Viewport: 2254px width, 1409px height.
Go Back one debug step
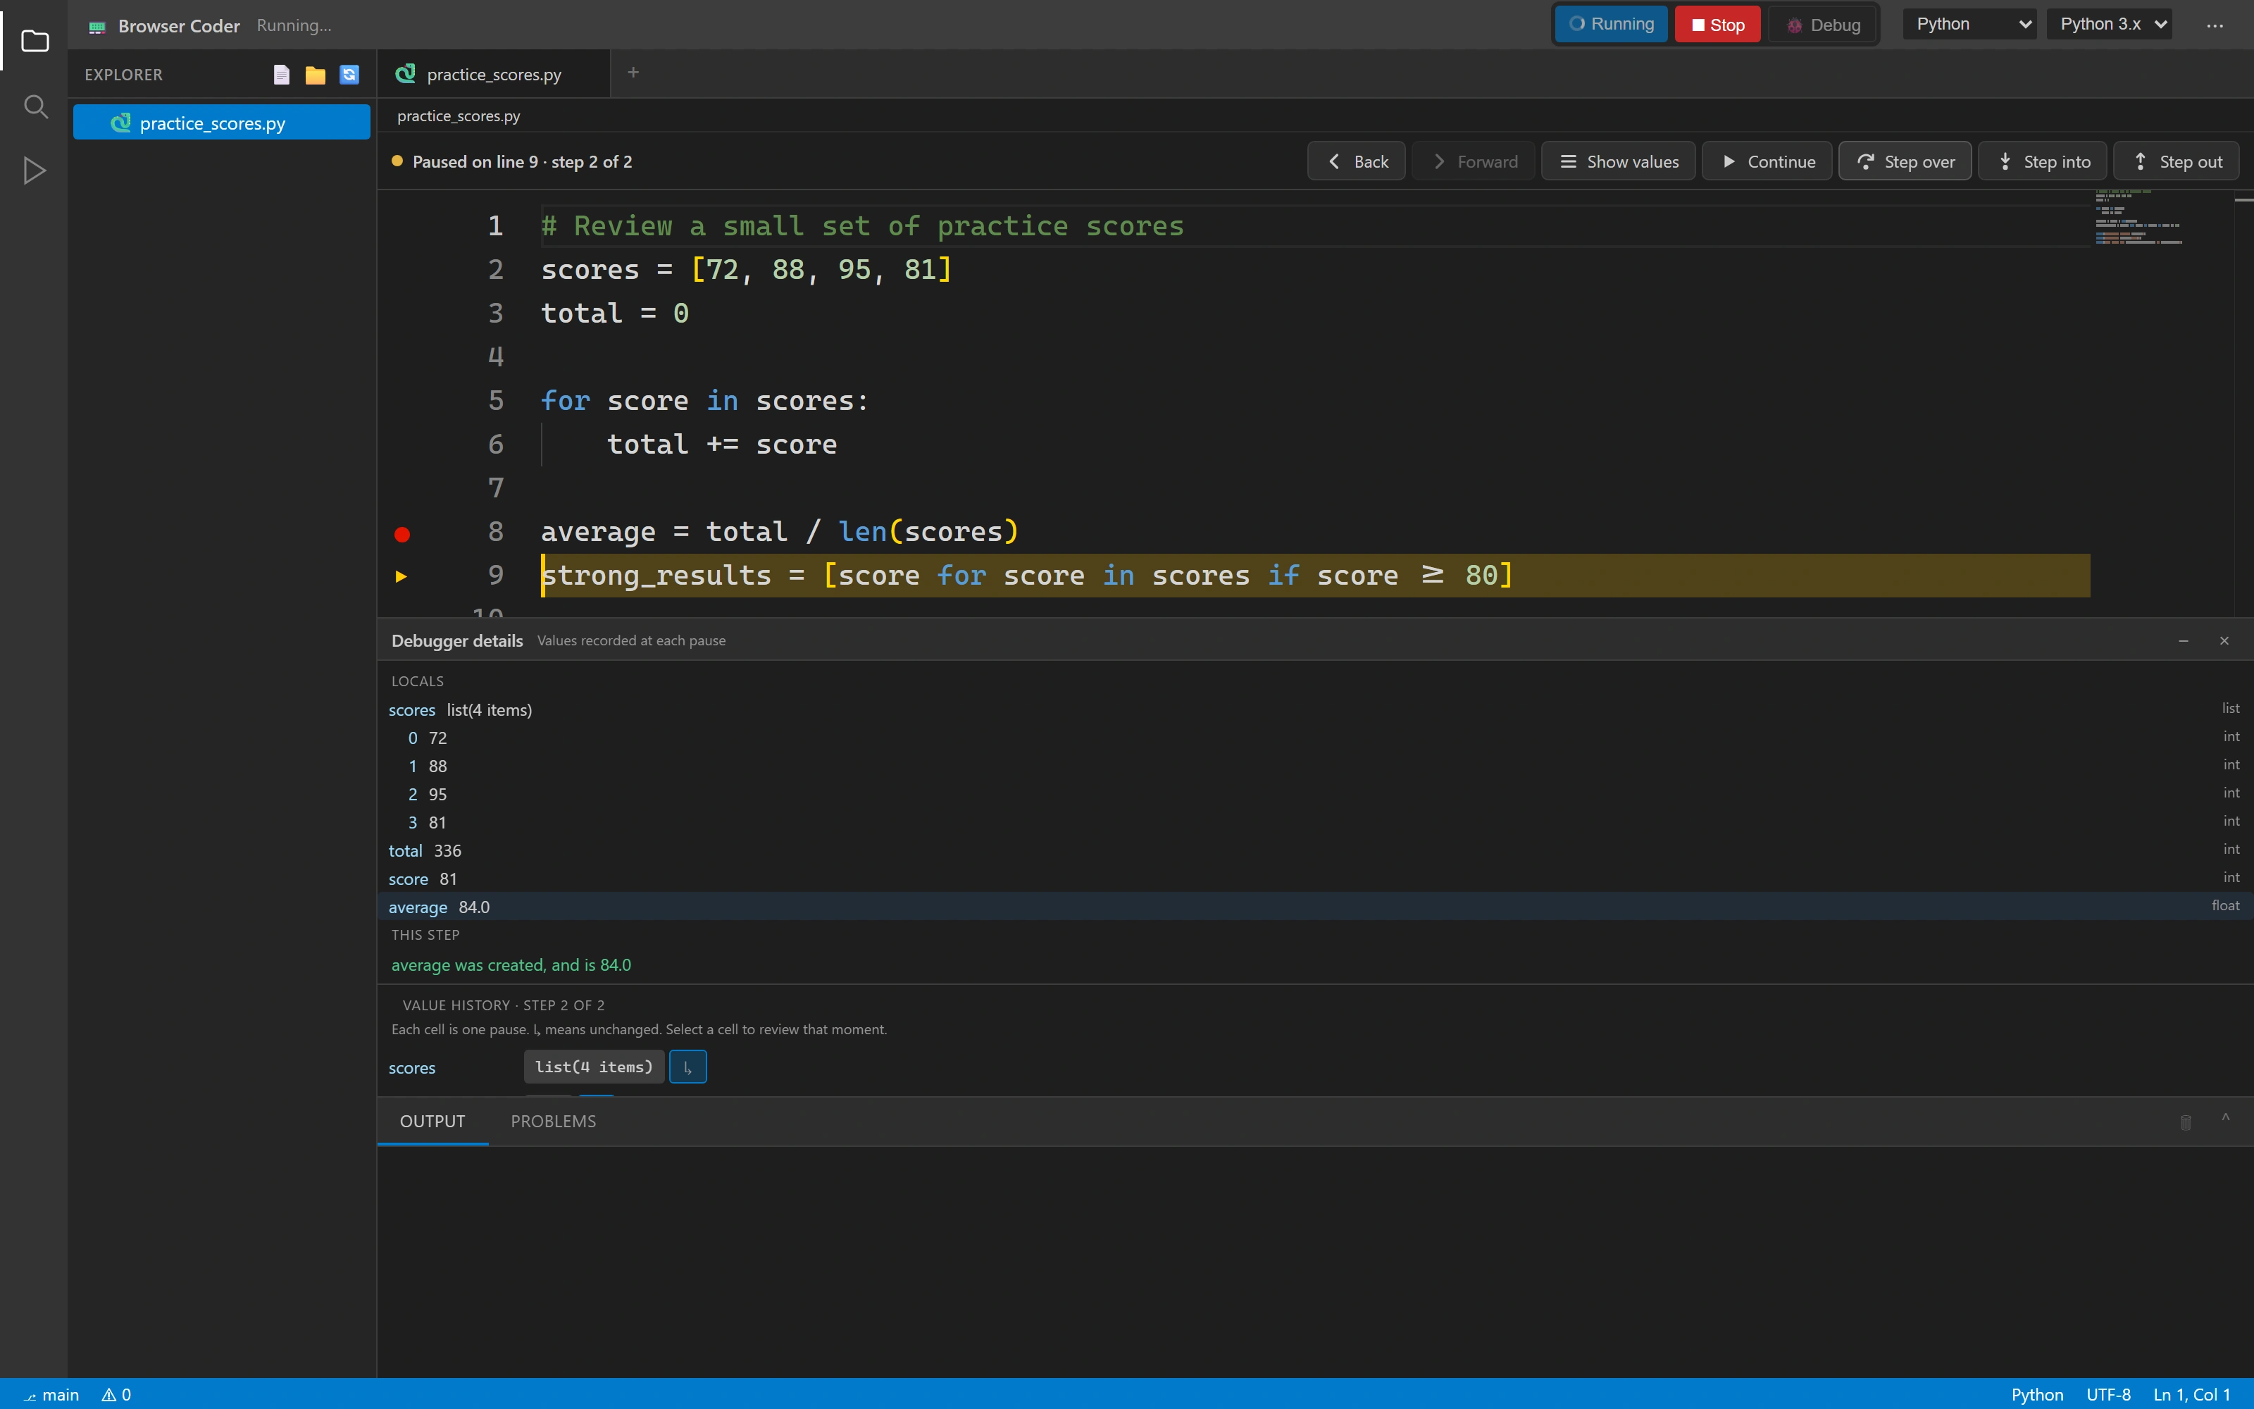click(x=1356, y=161)
